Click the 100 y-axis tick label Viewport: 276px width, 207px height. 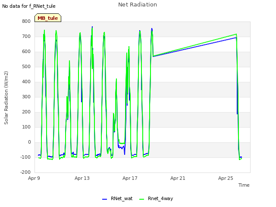point(26,127)
